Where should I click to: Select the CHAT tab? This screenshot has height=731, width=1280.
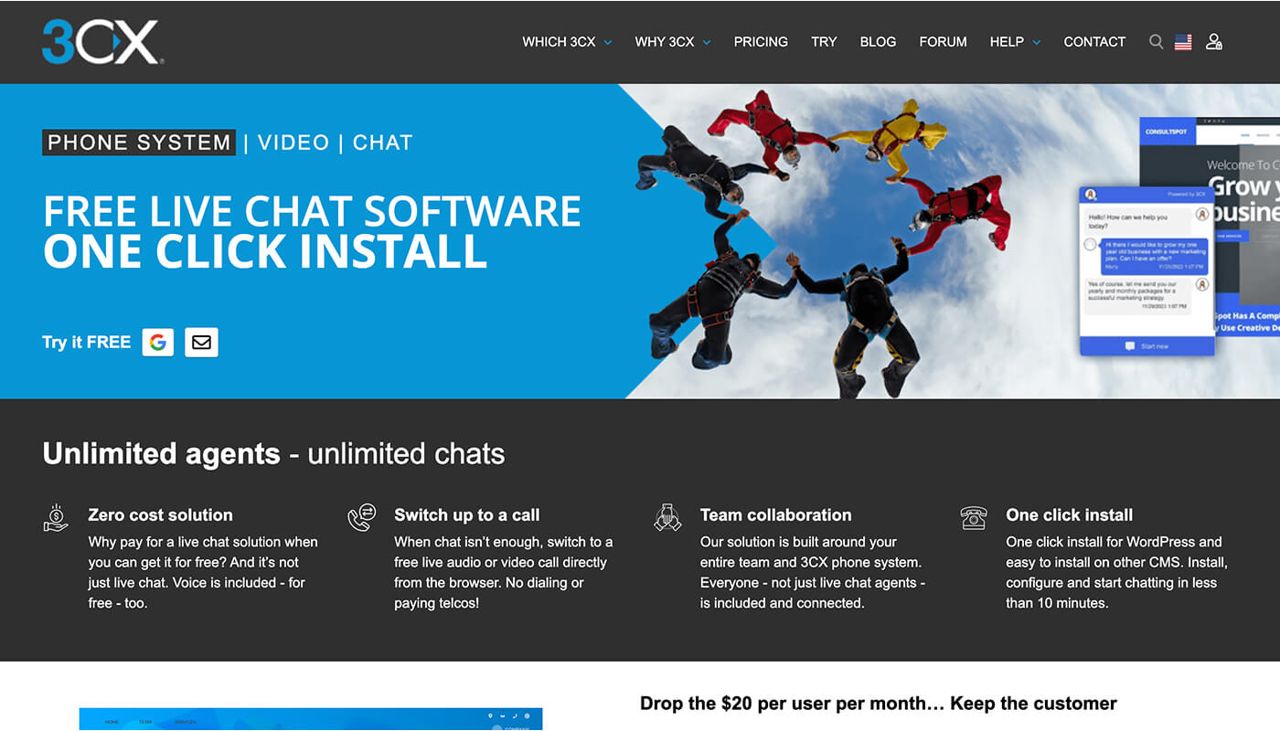tap(383, 143)
